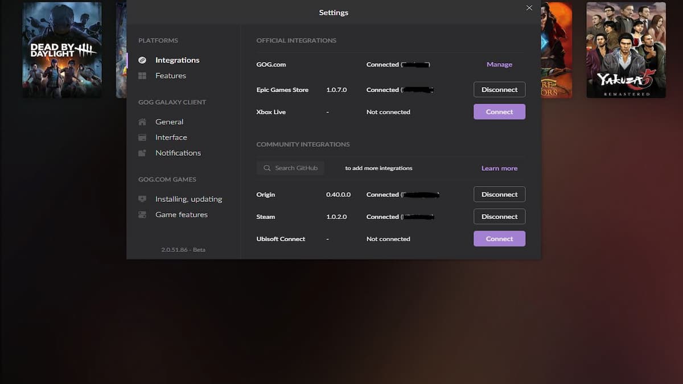
Task: Click the Game features icon
Action: 142,214
